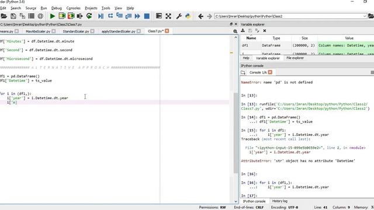Screen dimensions: 374x210
Task: Open the Debug menu
Action: pyautogui.click(x=57, y=8)
